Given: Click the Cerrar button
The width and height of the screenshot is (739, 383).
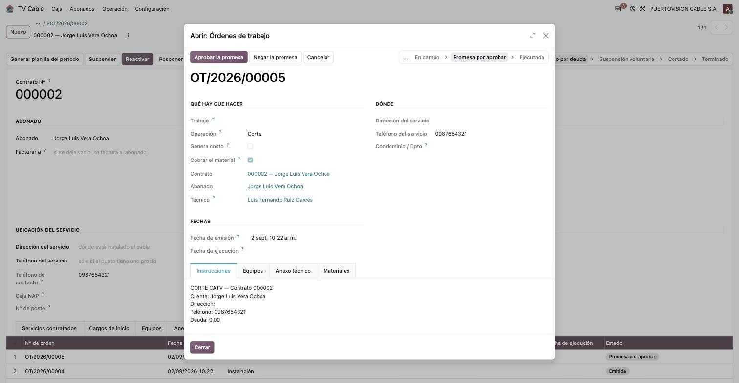Looking at the screenshot, I should [202, 347].
